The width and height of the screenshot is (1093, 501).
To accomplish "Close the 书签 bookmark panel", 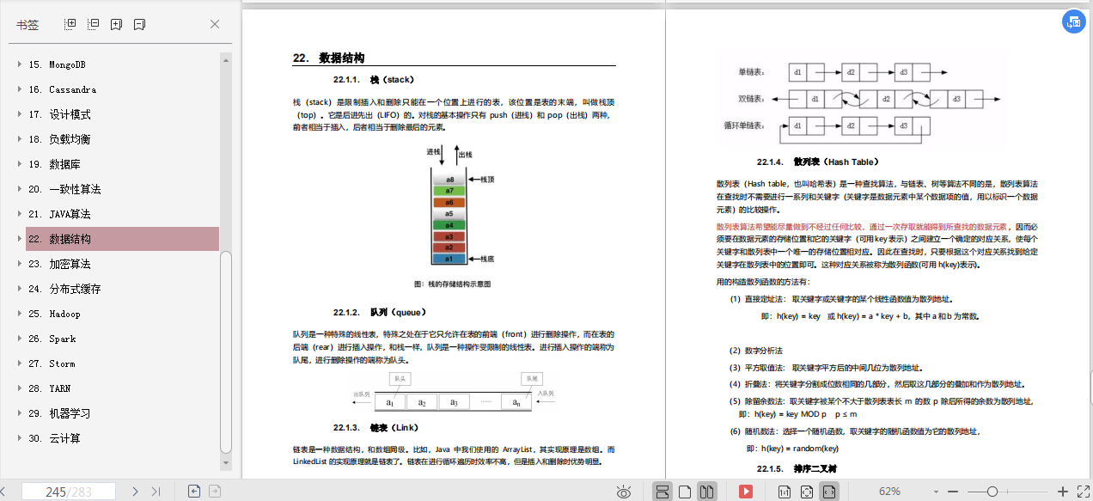I will (215, 24).
